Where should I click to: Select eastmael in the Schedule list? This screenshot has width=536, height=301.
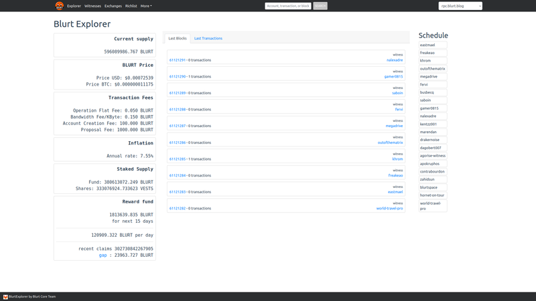pyautogui.click(x=433, y=45)
